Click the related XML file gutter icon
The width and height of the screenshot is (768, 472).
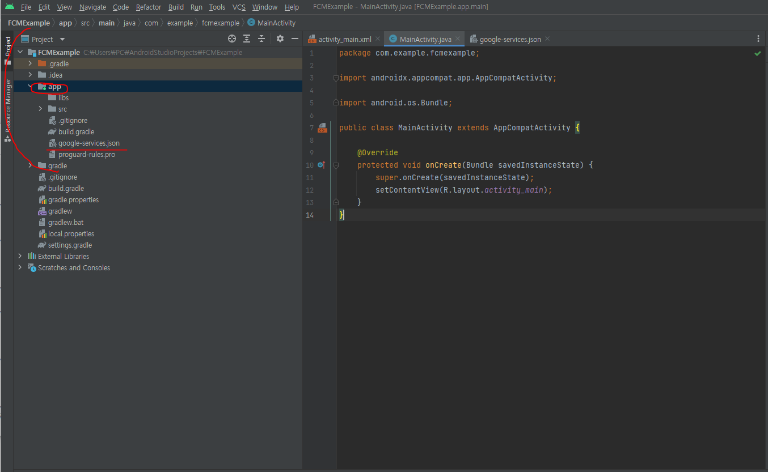[322, 127]
